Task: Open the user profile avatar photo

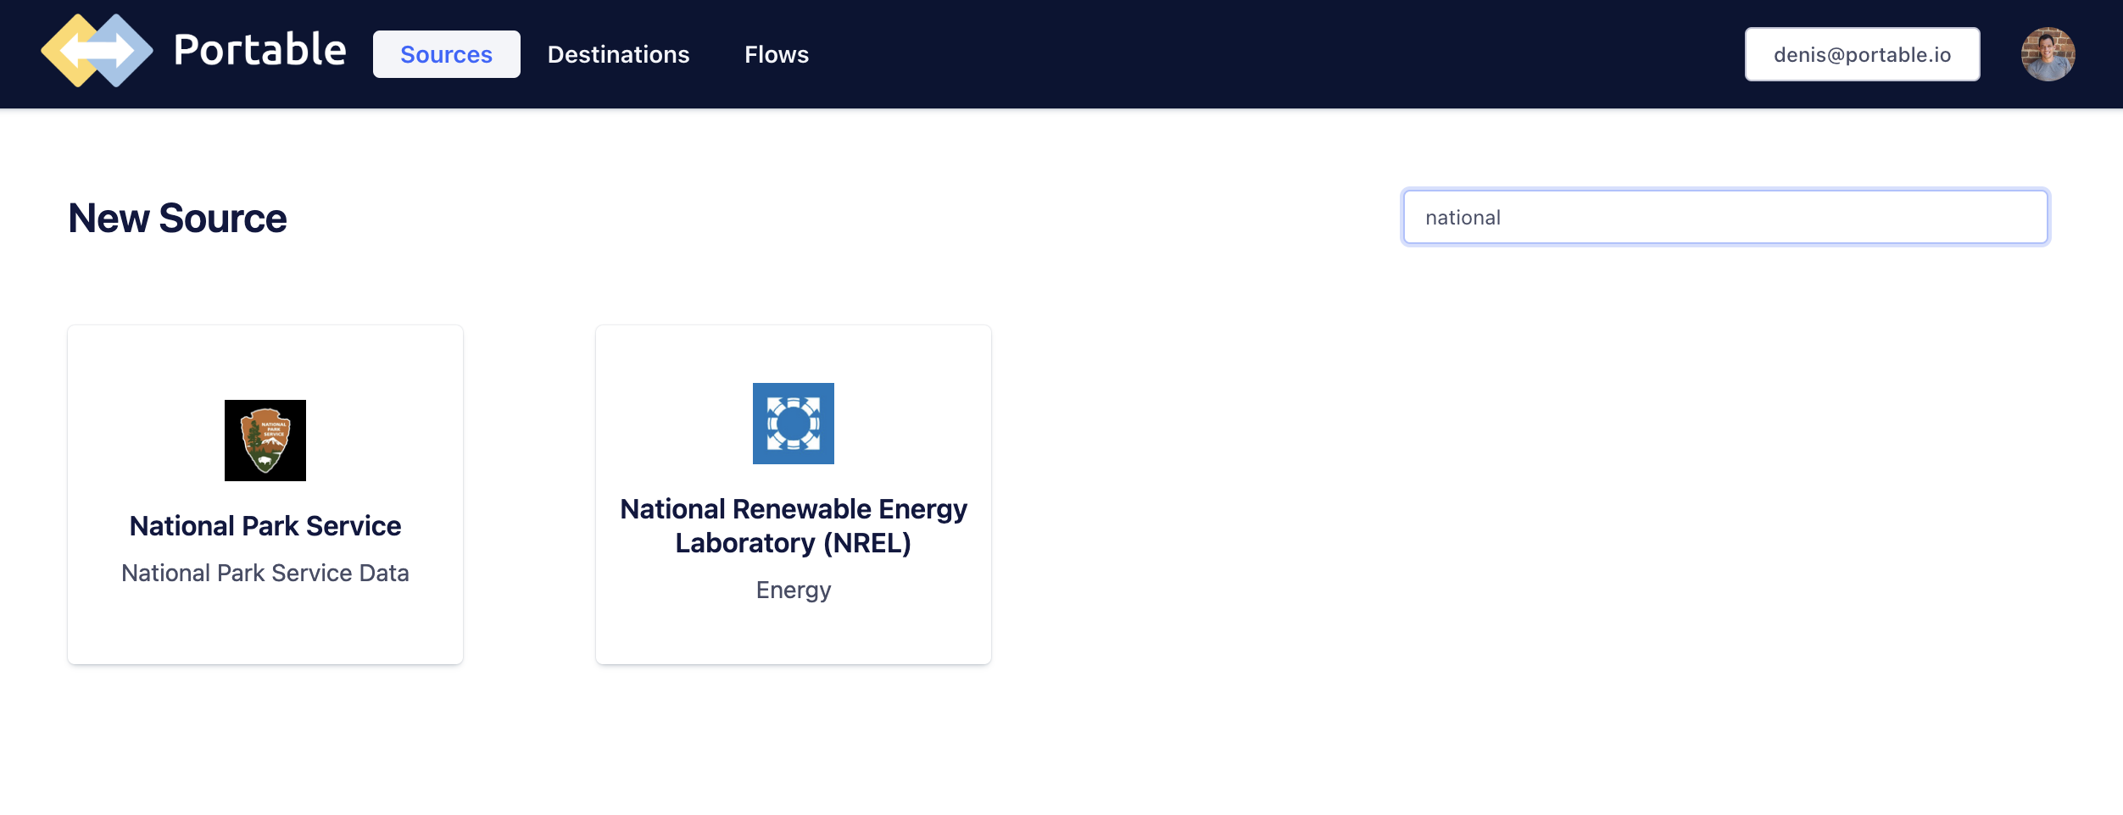Action: [x=2048, y=54]
